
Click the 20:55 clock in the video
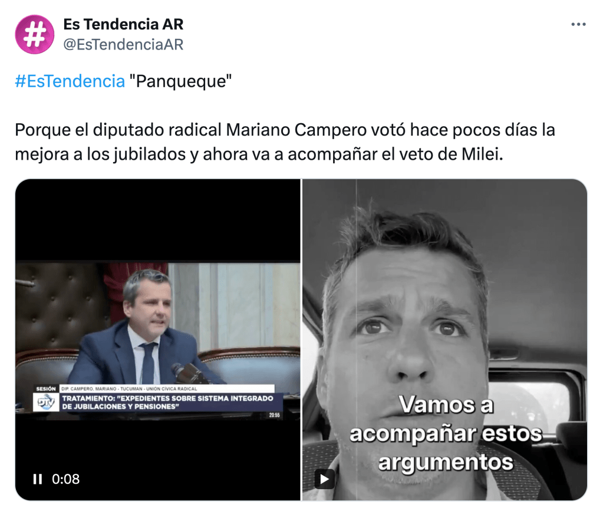274,415
